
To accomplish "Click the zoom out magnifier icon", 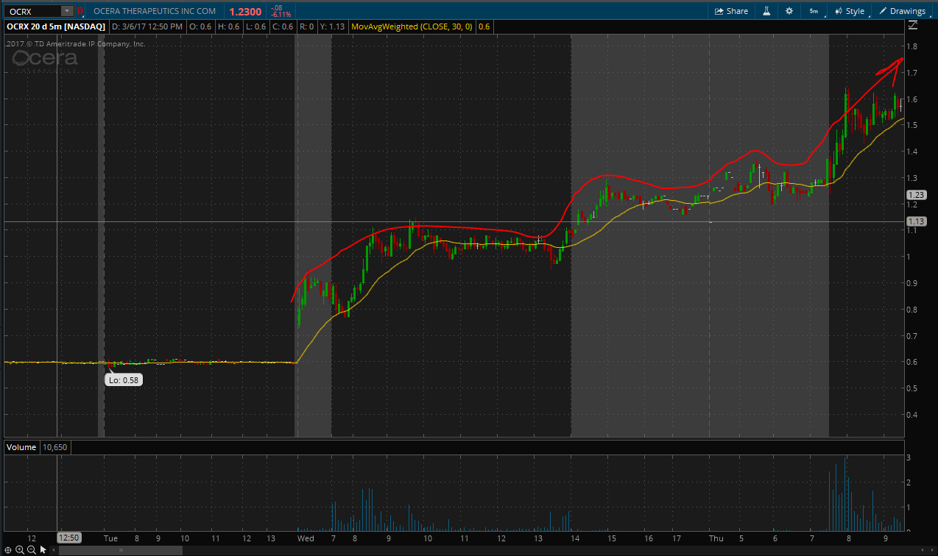I will (x=31, y=549).
